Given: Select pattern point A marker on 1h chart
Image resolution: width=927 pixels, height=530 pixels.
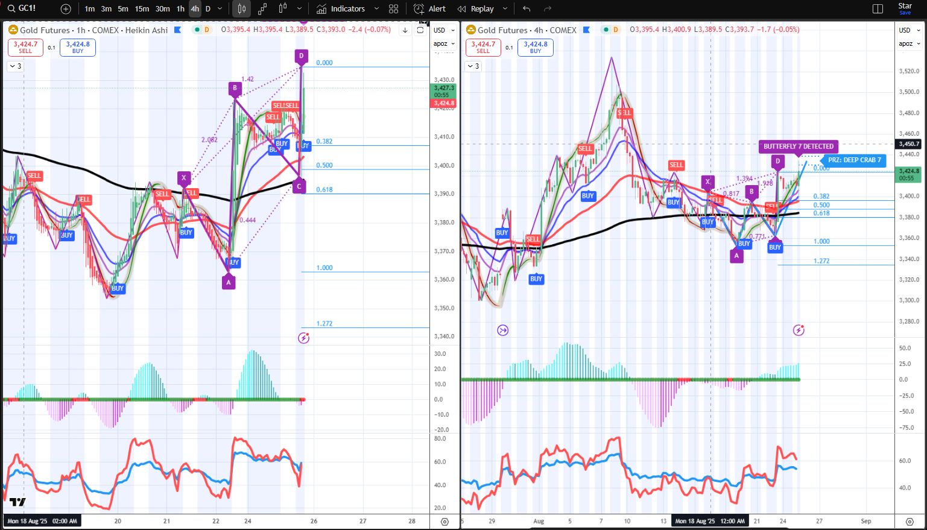Looking at the screenshot, I should tap(228, 282).
